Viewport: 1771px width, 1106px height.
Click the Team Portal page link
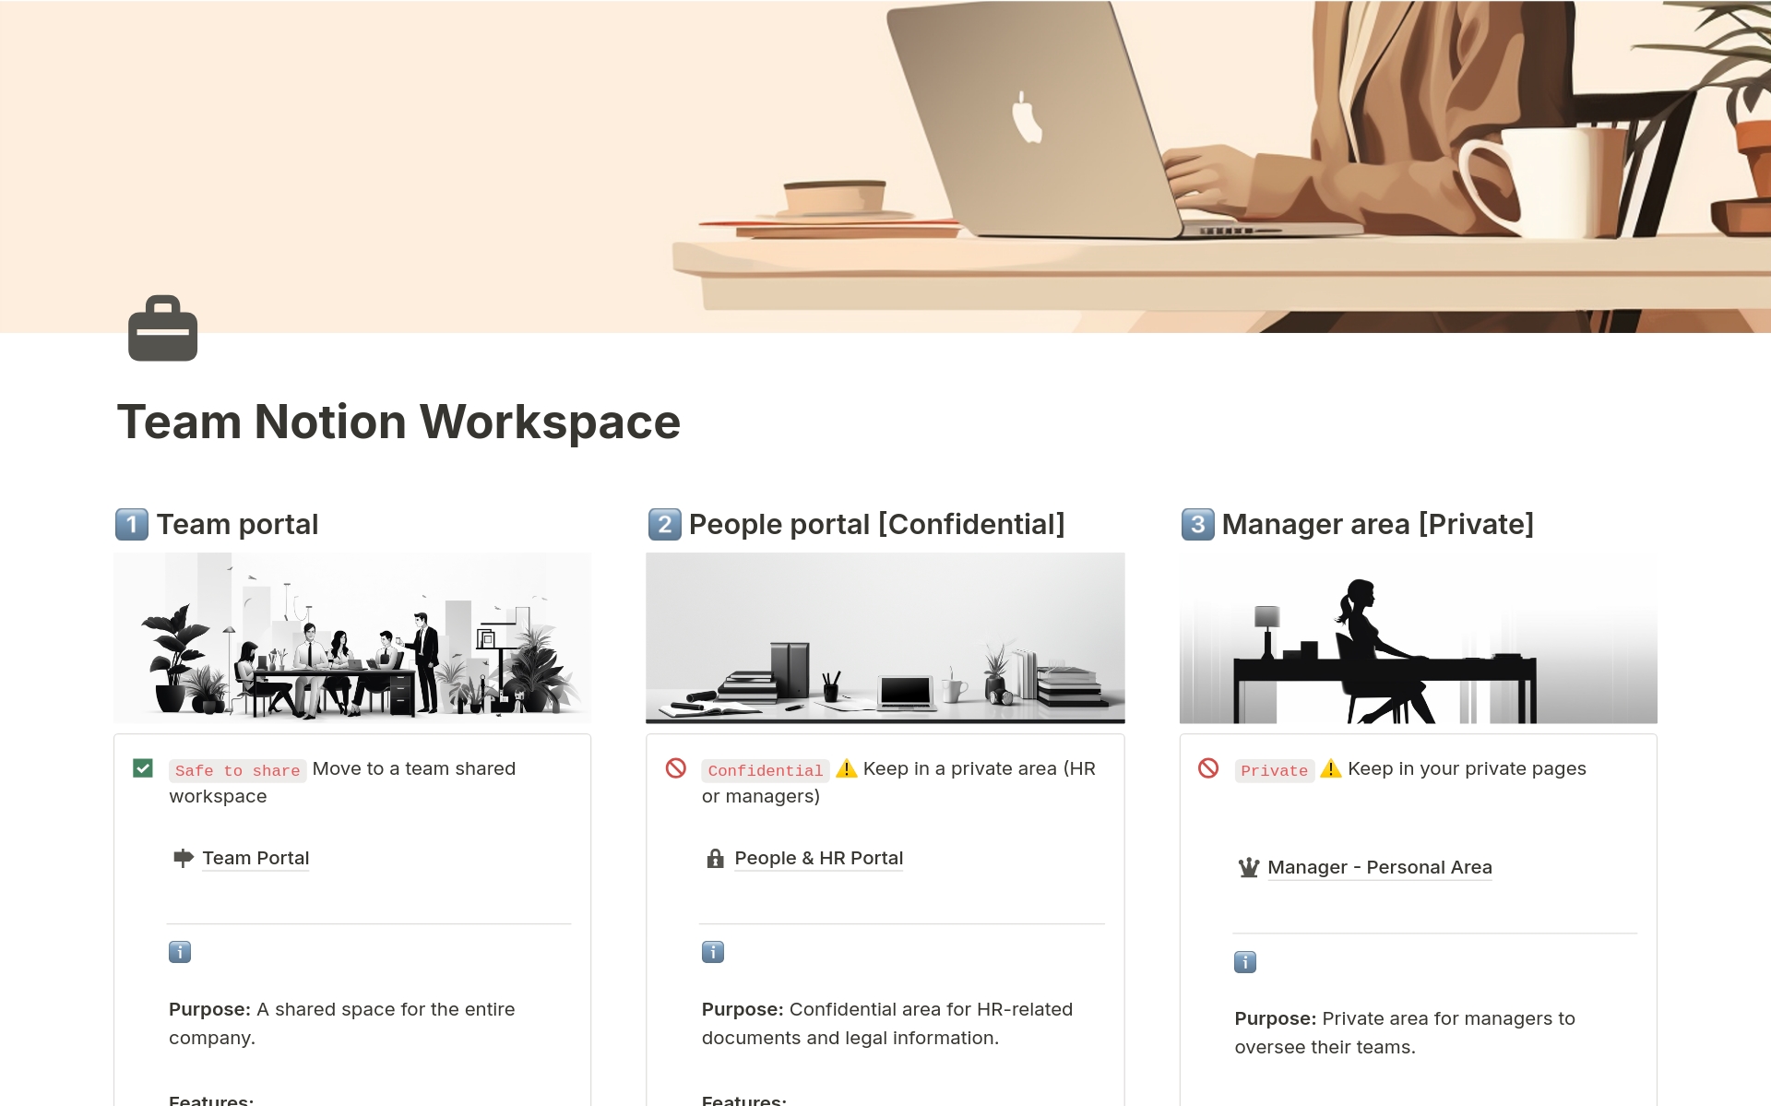click(254, 856)
